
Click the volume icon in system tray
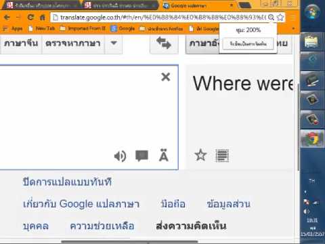(306, 211)
